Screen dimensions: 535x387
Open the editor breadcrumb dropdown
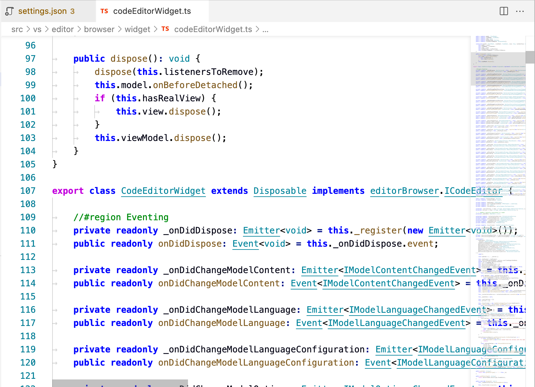[x=63, y=29]
